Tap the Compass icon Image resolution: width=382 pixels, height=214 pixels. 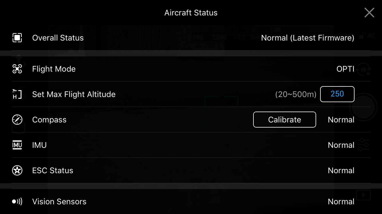17,120
